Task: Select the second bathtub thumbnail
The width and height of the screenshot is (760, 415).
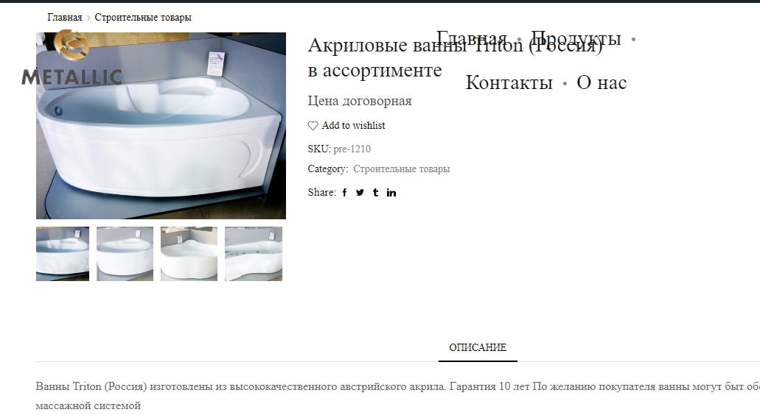Action: tap(125, 254)
